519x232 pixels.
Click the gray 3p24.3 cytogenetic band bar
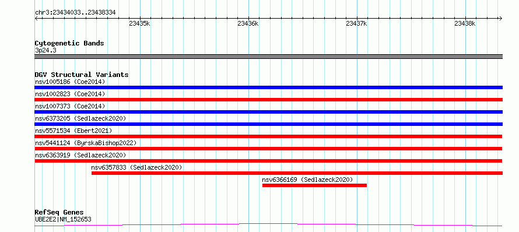coord(268,57)
